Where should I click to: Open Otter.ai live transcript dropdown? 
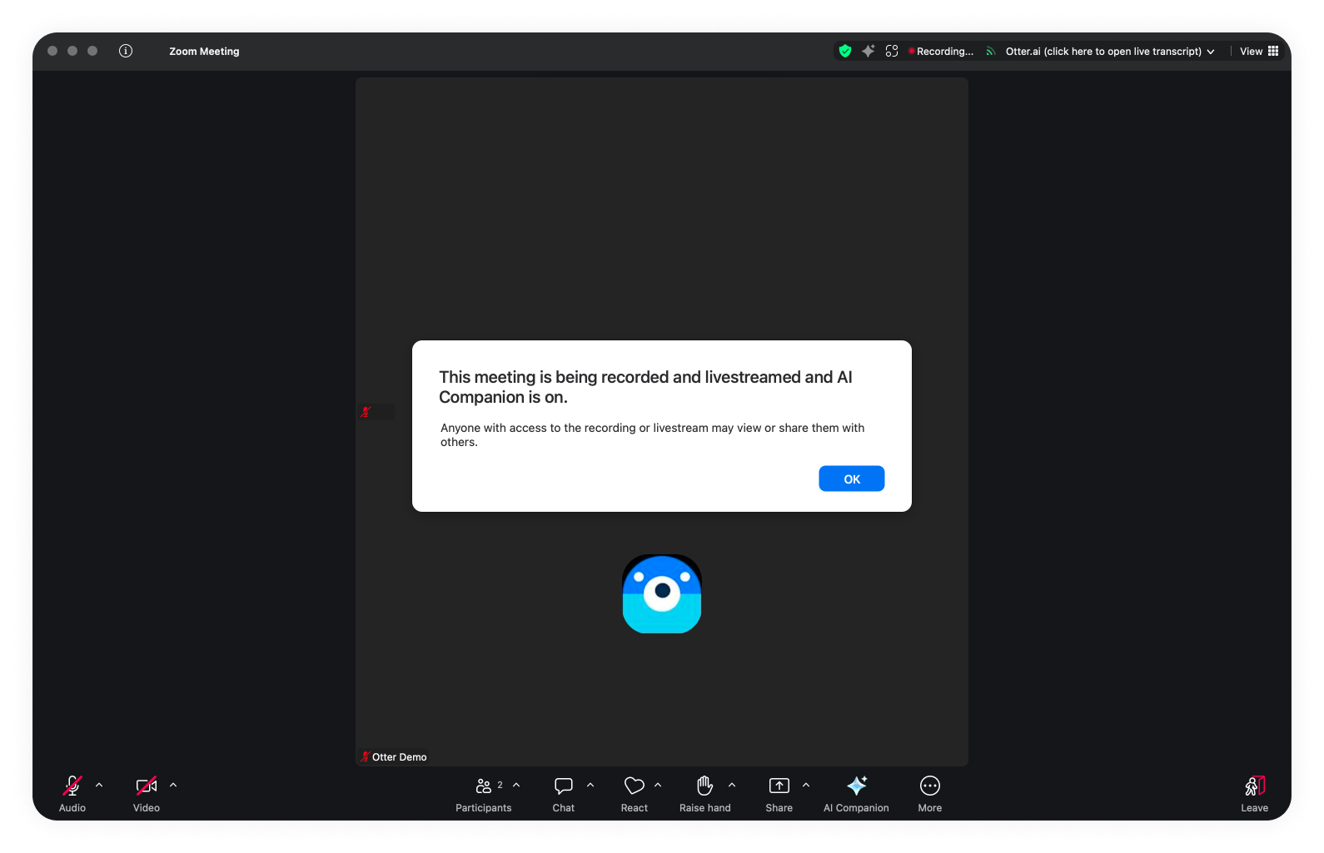pyautogui.click(x=1107, y=52)
